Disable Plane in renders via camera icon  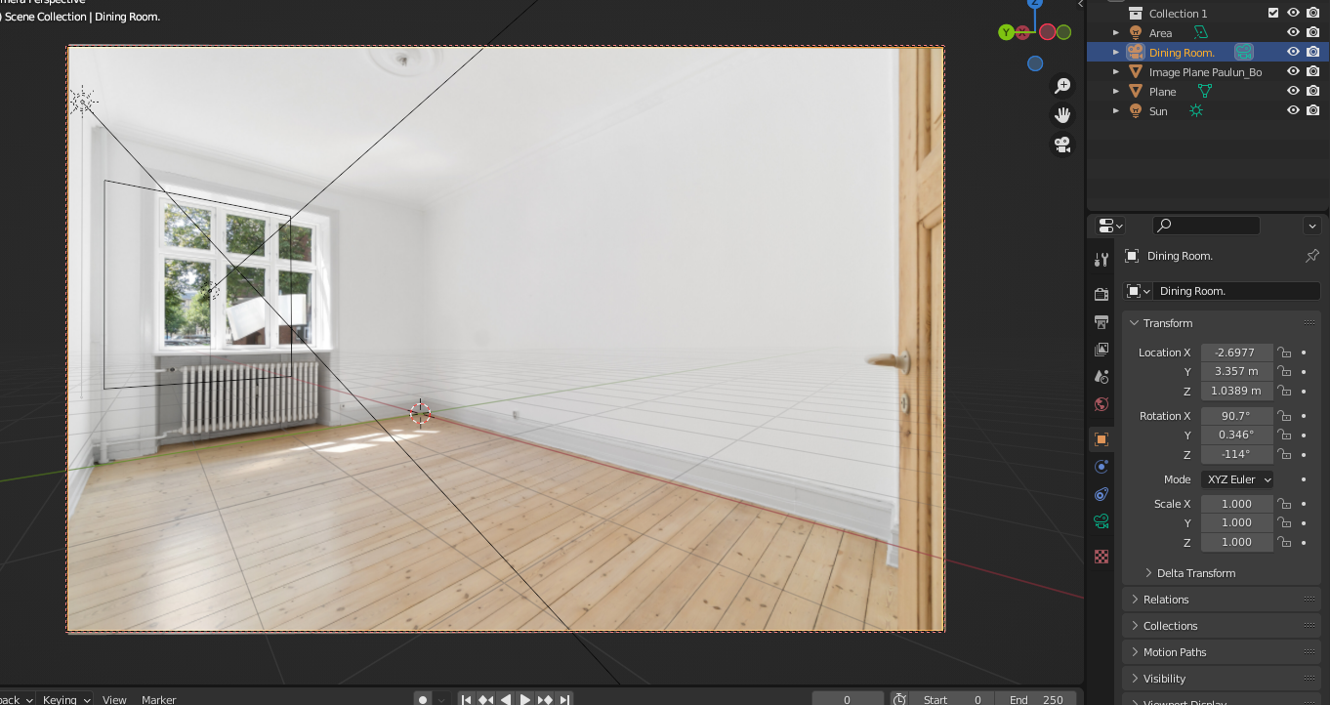click(1313, 91)
